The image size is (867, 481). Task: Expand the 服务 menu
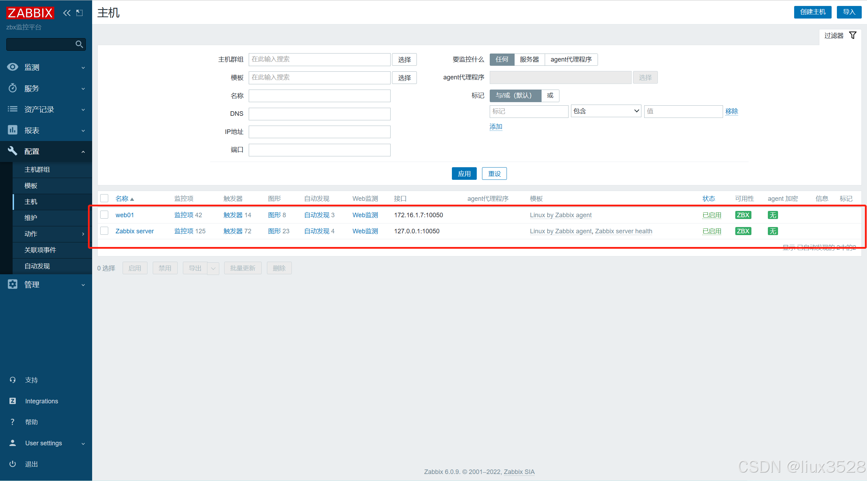click(83, 89)
